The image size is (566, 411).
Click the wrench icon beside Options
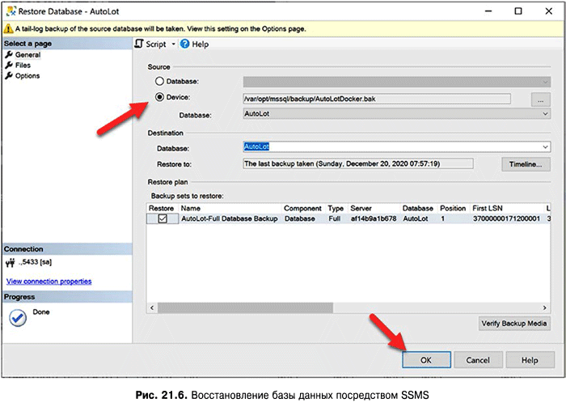click(9, 76)
